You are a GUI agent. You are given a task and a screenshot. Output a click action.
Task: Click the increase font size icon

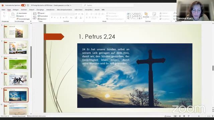tap(76, 14)
